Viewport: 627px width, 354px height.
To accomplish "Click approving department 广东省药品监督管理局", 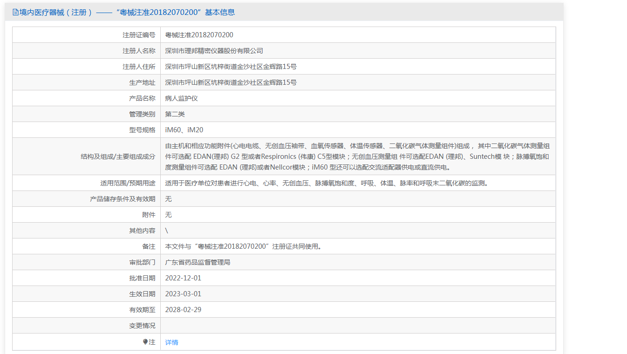I will (198, 262).
